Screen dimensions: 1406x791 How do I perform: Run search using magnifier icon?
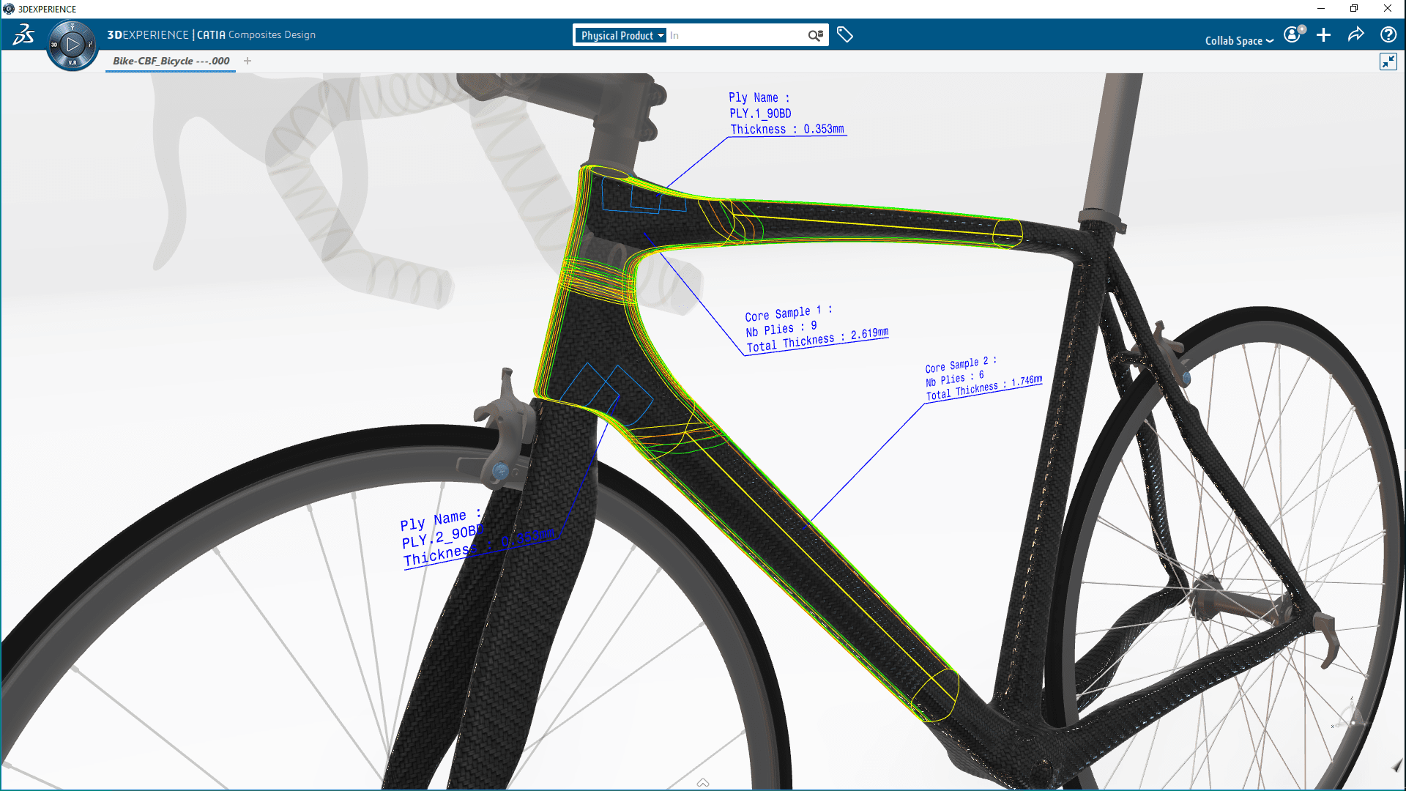(815, 35)
